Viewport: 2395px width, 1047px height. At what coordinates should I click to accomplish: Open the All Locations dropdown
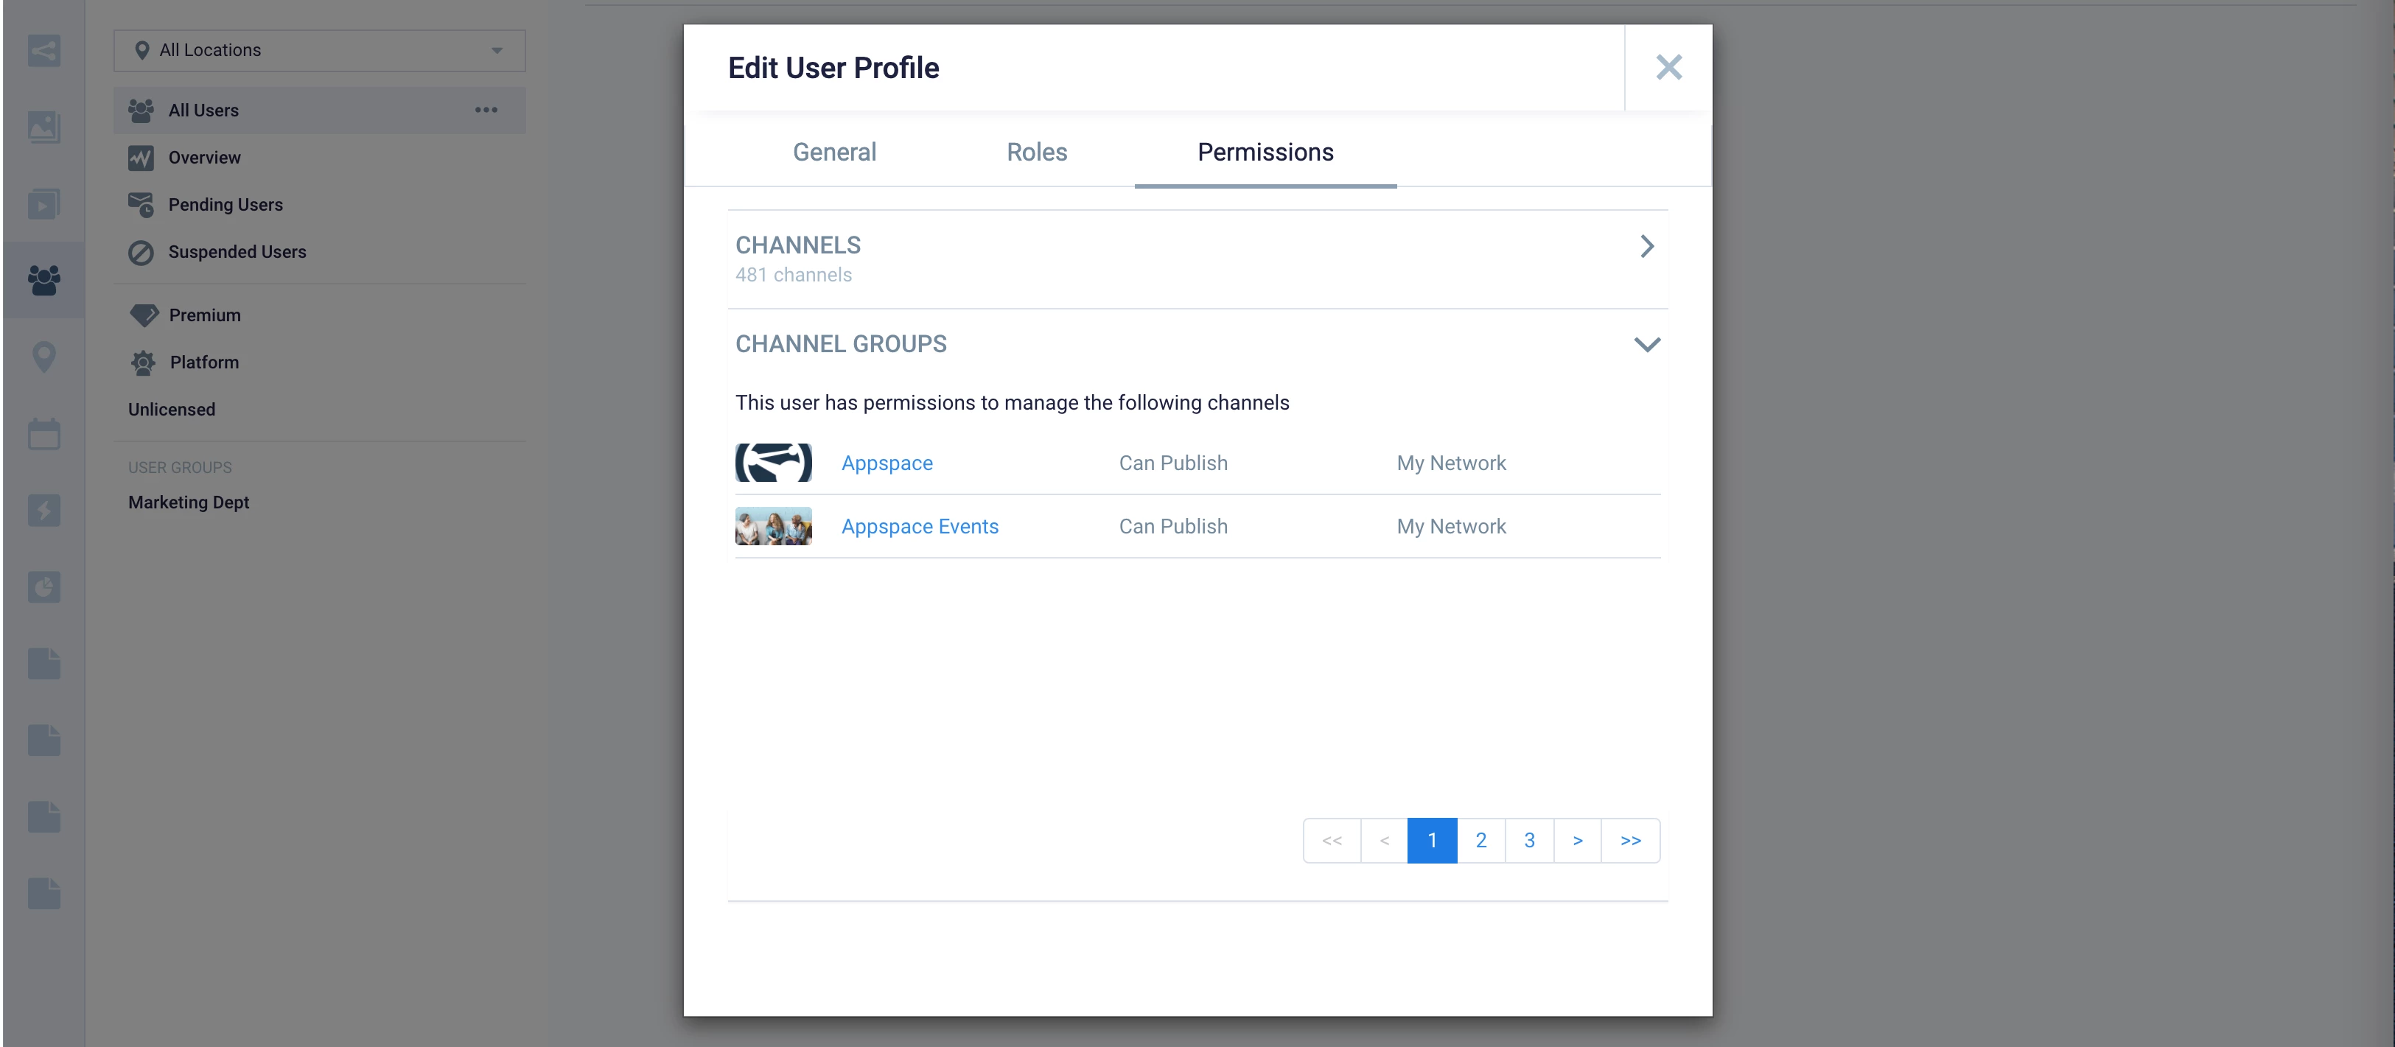click(x=319, y=50)
